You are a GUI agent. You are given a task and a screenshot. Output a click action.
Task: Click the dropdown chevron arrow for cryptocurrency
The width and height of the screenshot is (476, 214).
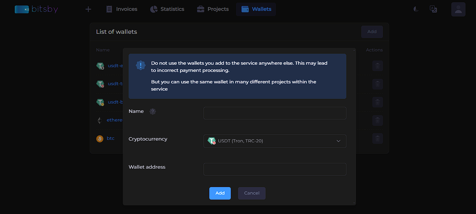coord(338,141)
